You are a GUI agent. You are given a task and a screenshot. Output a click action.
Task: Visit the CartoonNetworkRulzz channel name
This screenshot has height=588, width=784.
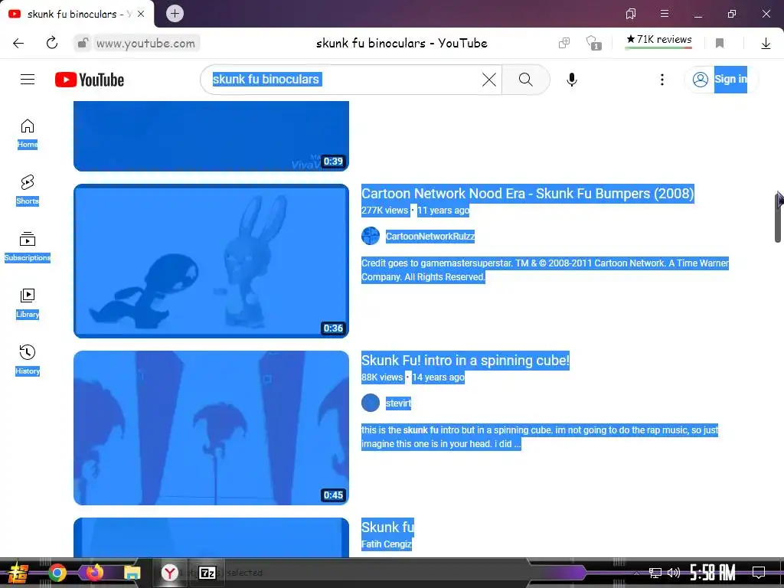point(430,237)
